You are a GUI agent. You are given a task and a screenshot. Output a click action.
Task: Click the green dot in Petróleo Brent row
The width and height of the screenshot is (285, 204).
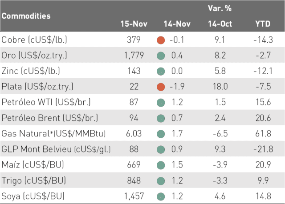click(x=161, y=118)
